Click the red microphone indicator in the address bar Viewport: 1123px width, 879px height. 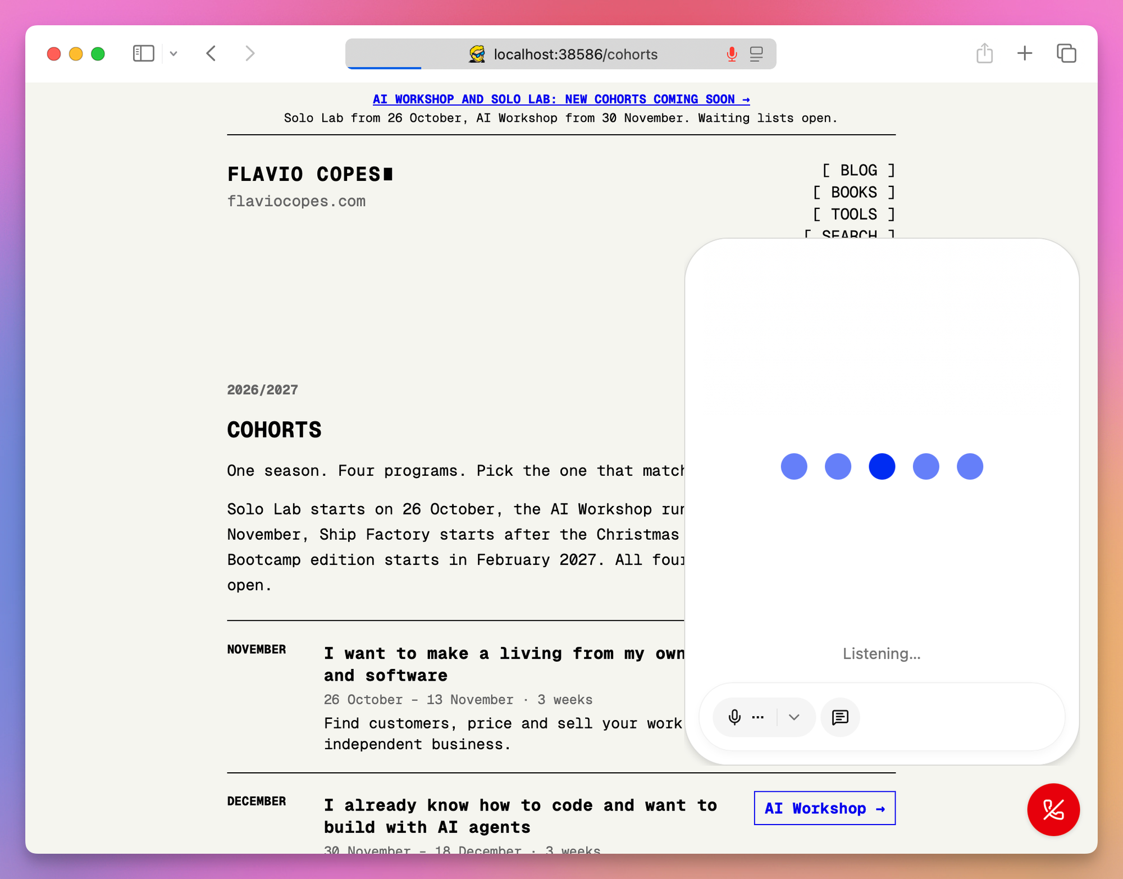(732, 54)
